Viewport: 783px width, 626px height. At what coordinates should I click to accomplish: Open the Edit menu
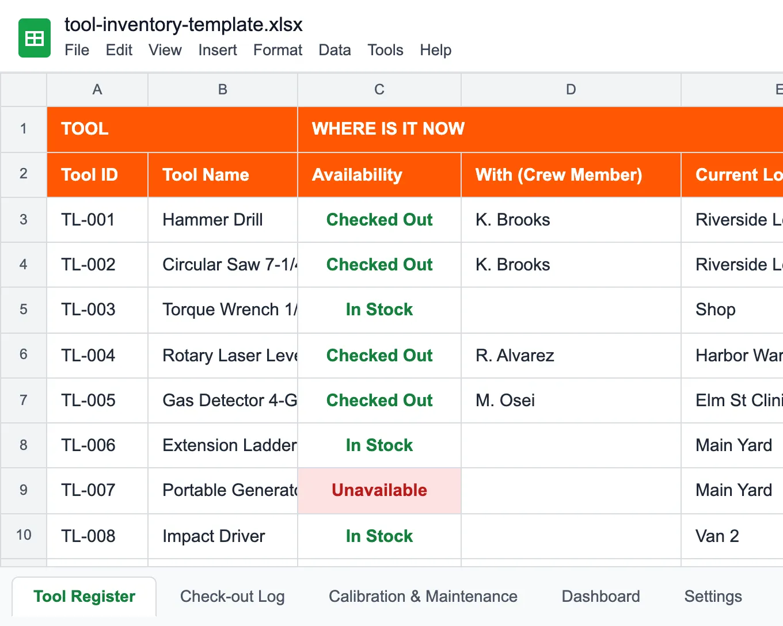point(119,50)
